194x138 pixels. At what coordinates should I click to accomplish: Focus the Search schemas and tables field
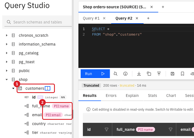click(38, 22)
